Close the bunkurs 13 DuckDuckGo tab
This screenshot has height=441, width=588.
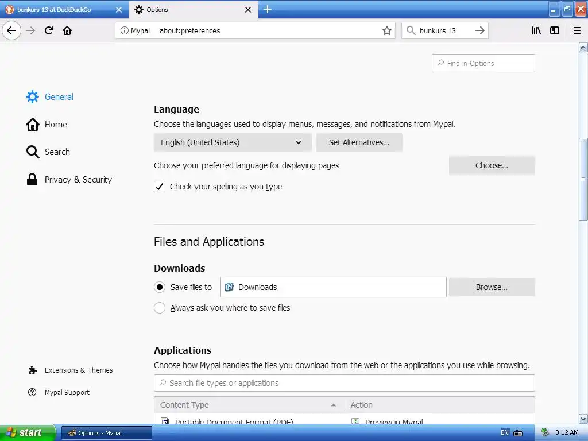coord(119,10)
